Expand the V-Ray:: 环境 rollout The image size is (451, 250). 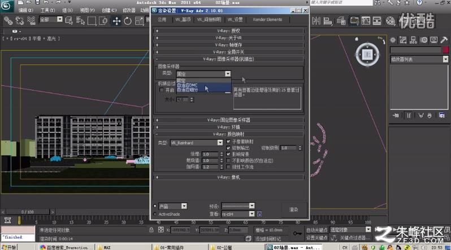[229, 127]
